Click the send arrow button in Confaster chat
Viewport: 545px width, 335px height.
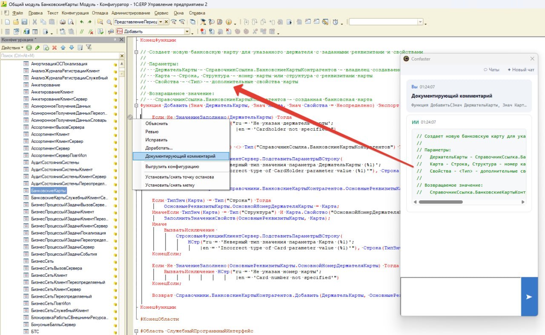[529, 297]
